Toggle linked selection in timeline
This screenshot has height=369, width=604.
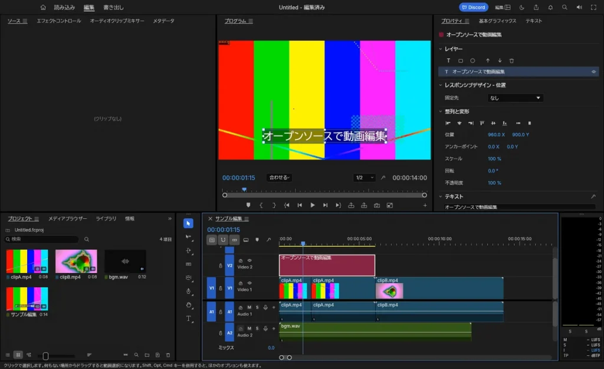pyautogui.click(x=234, y=240)
